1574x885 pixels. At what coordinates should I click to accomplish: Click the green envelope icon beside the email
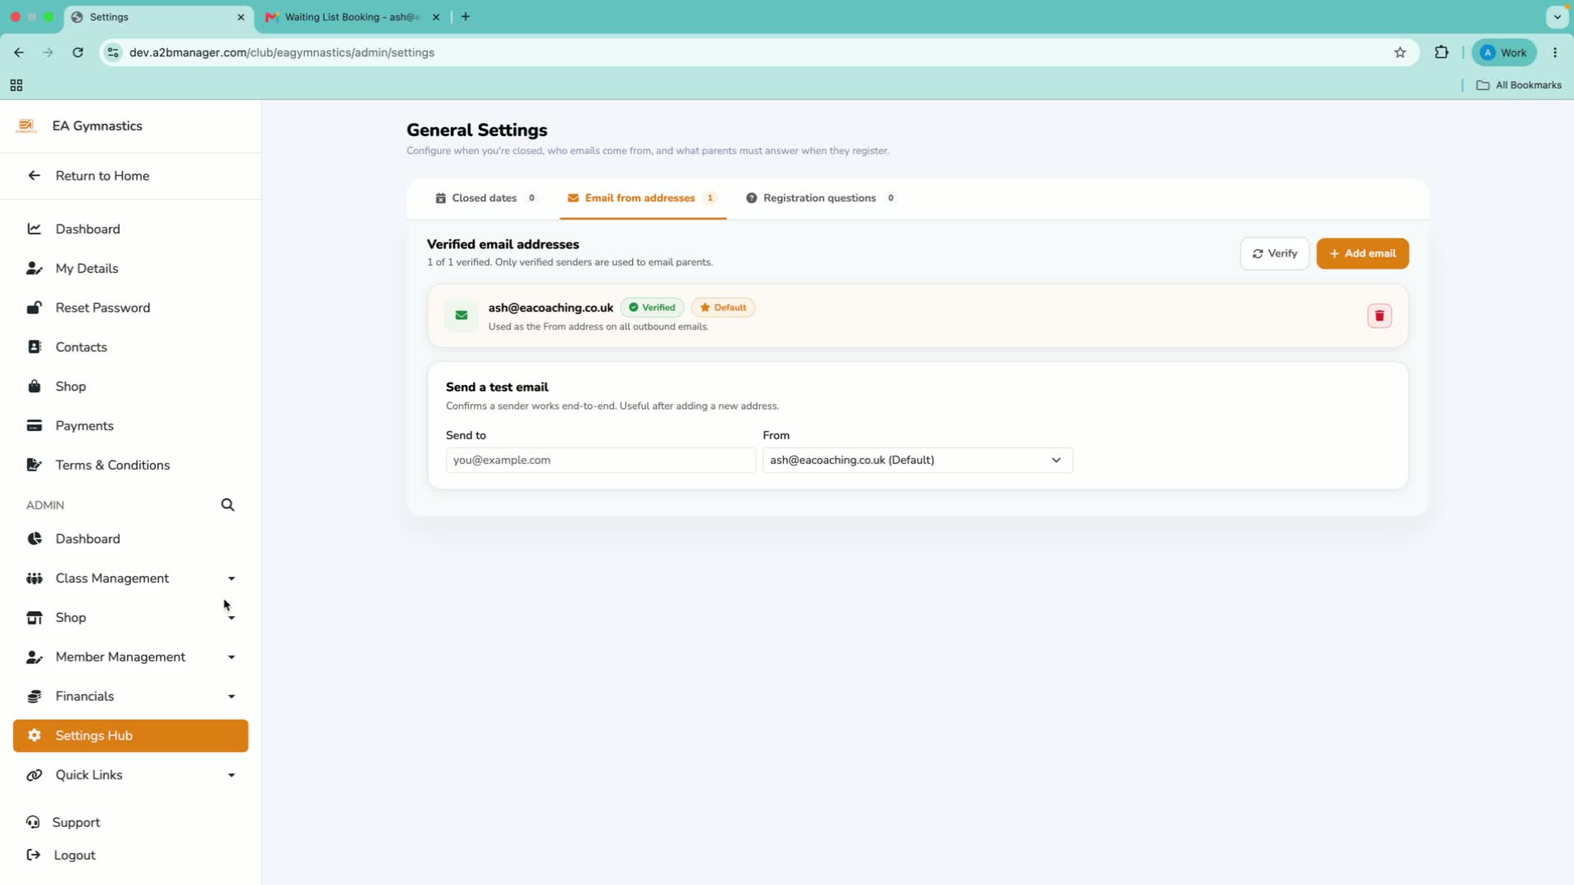pyautogui.click(x=462, y=315)
